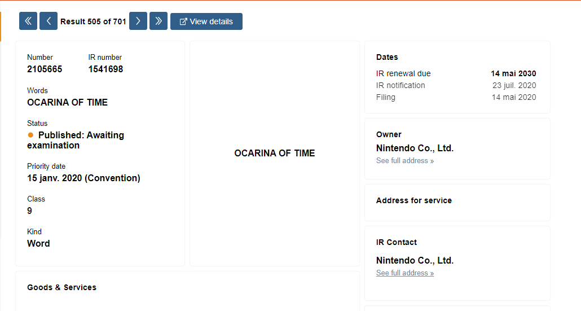
Task: Select the kind value Word
Action: point(38,243)
